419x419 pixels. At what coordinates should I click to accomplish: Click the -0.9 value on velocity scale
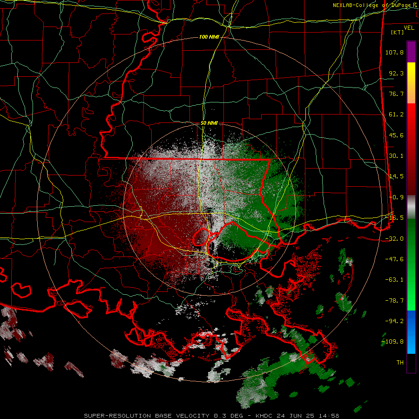tap(396, 197)
